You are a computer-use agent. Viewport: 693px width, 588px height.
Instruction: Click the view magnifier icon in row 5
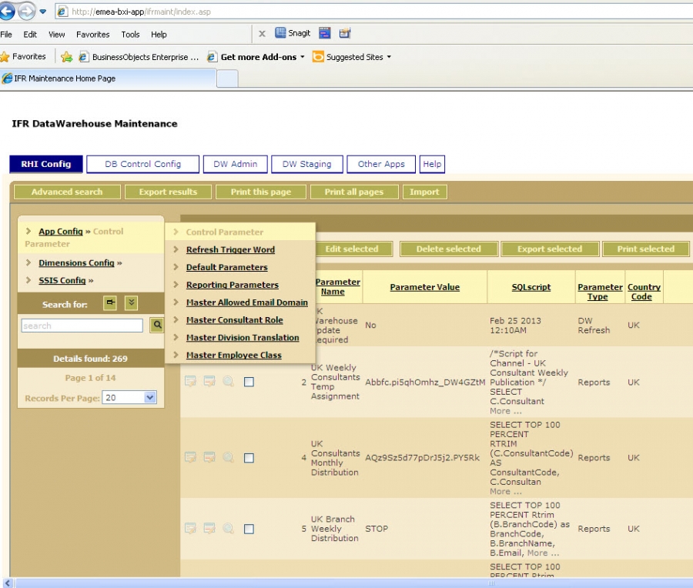coord(229,529)
